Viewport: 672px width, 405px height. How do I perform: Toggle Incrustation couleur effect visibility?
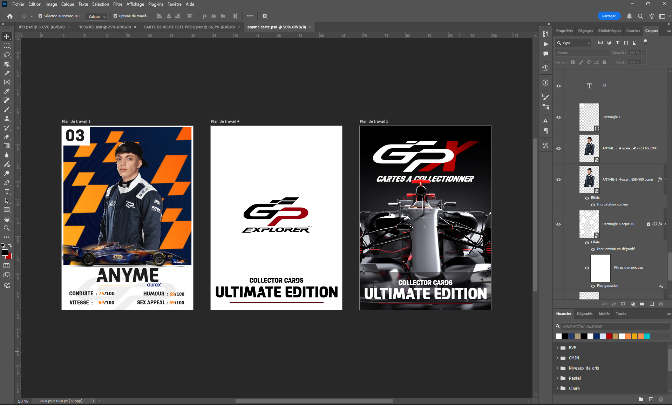pyautogui.click(x=593, y=205)
